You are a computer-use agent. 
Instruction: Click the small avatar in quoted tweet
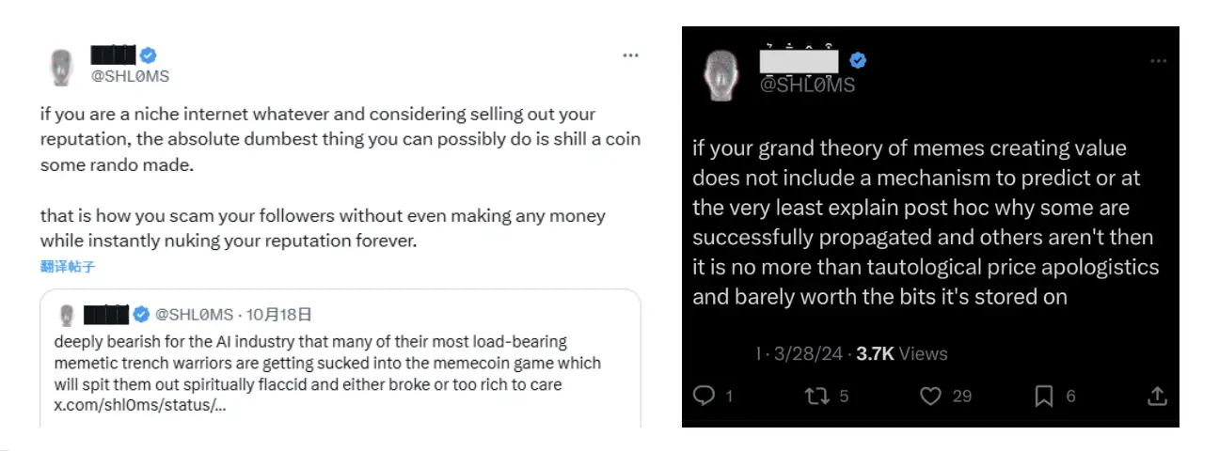click(x=67, y=314)
